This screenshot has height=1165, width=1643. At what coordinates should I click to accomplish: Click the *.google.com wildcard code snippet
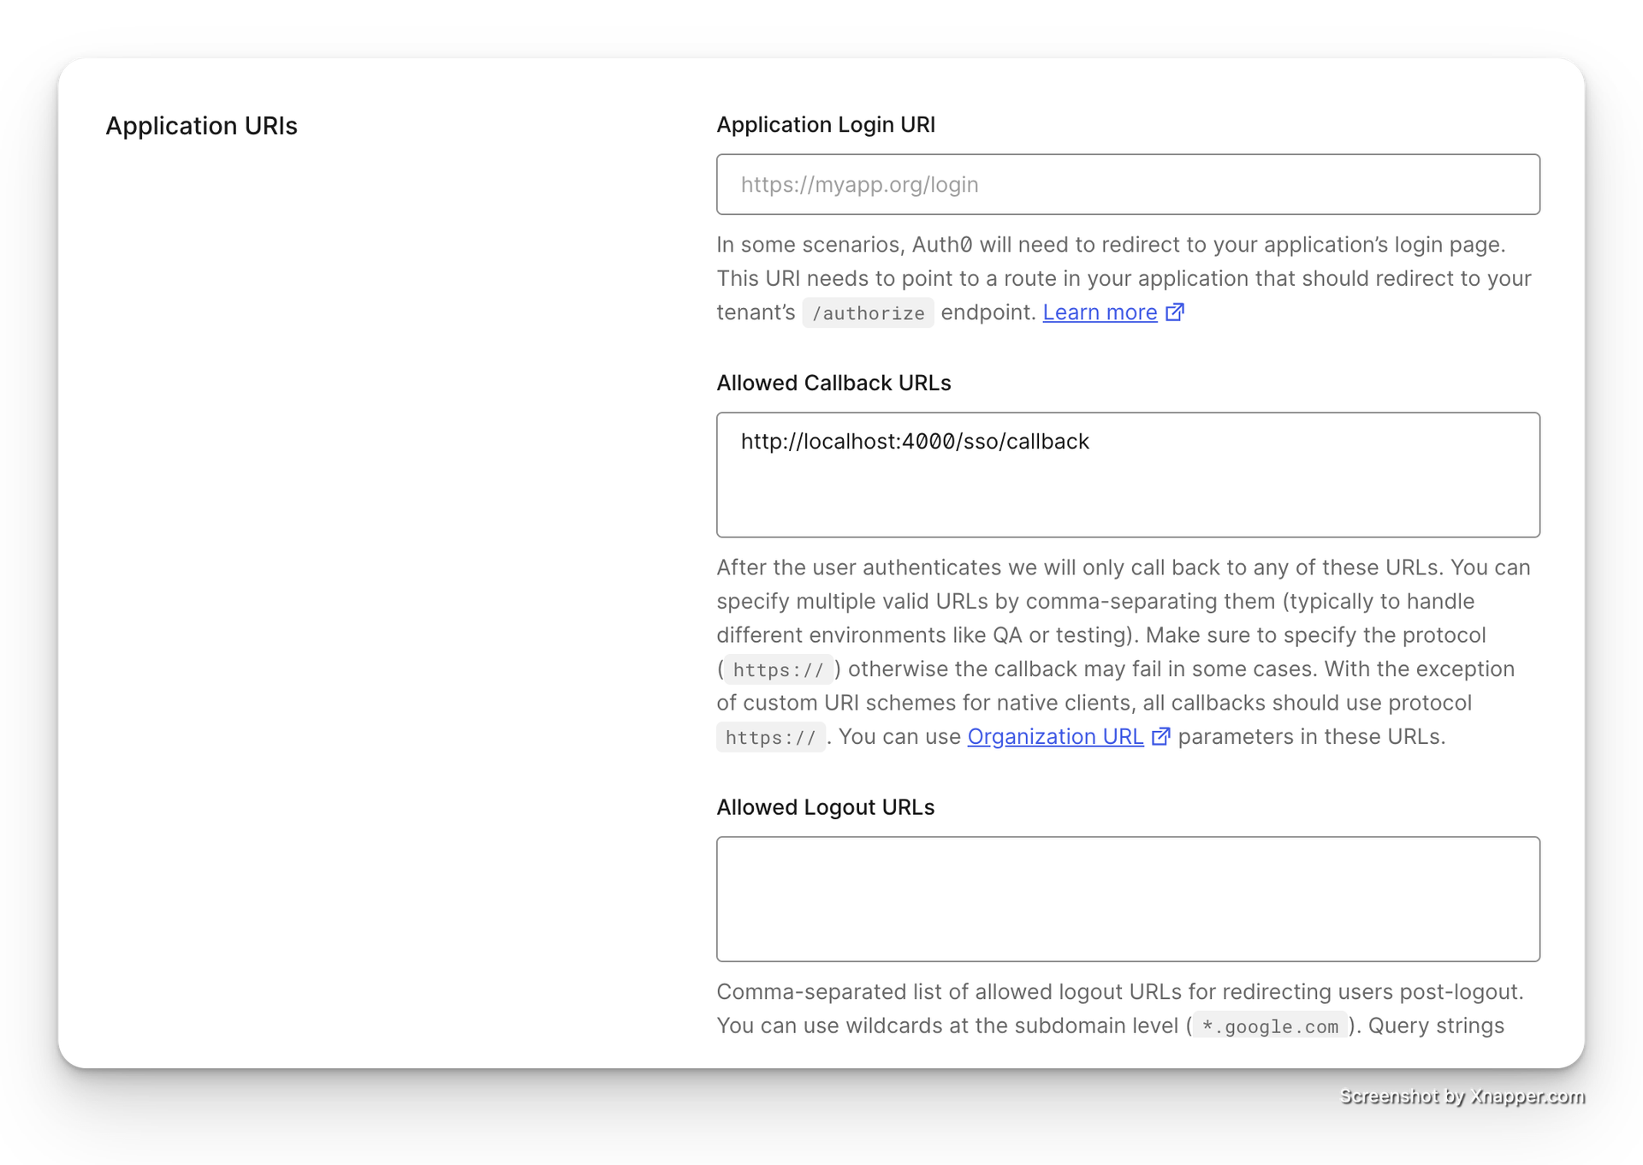(x=1270, y=1026)
